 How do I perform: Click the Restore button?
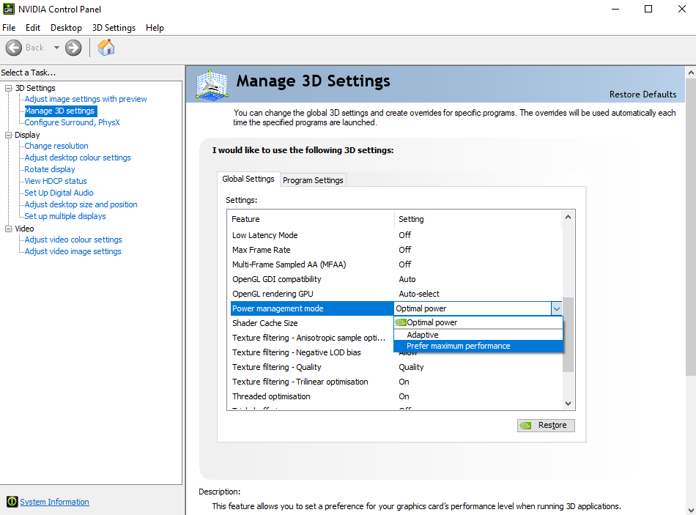click(x=546, y=425)
